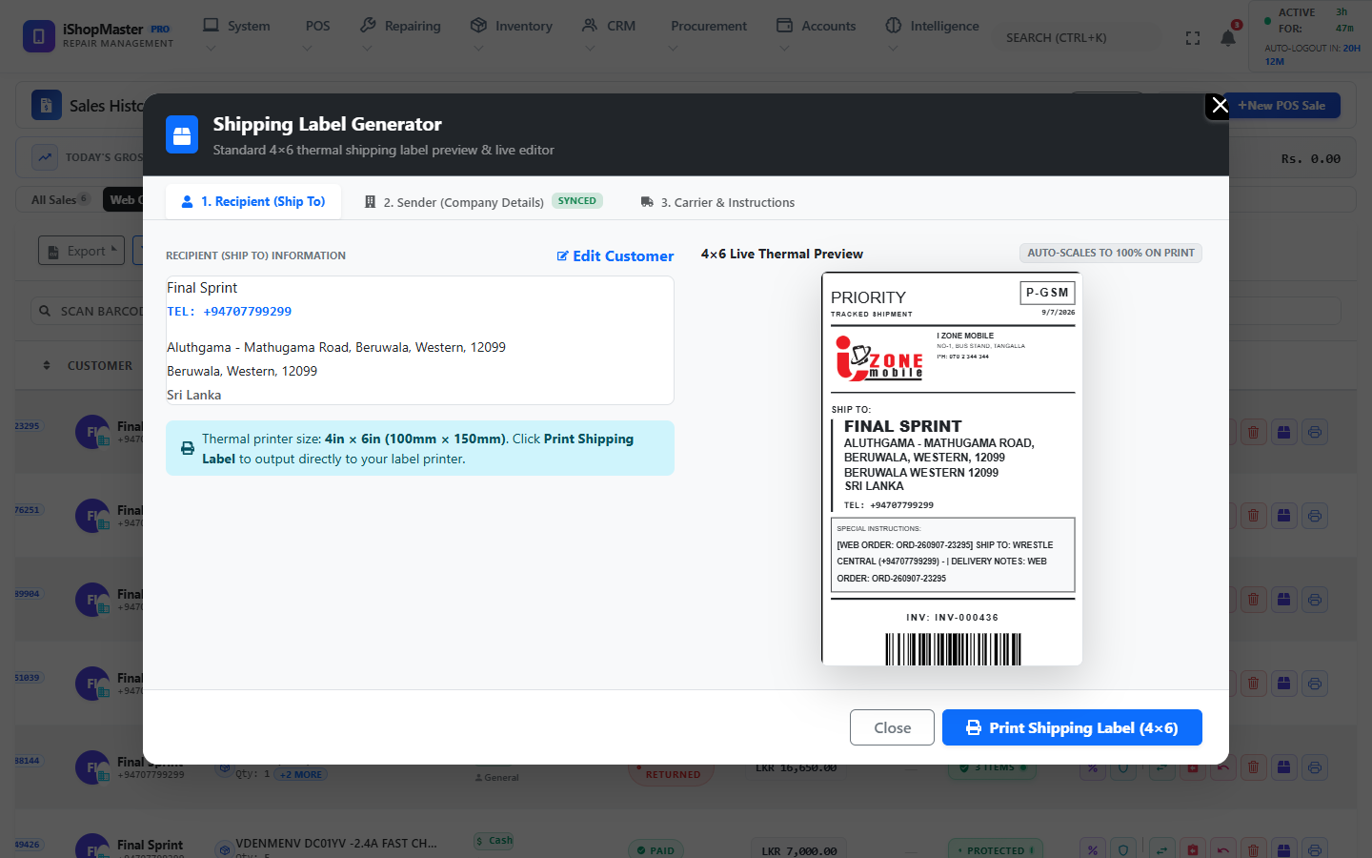This screenshot has width=1372, height=858.
Task: Print the receipt for row 23295
Action: point(1314,432)
